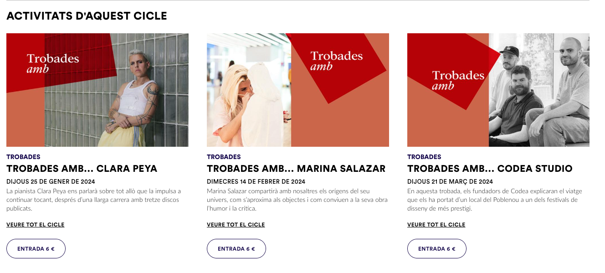
Task: Select the date 'Dimecres 14 de febrer de 2024'
Action: (x=256, y=181)
